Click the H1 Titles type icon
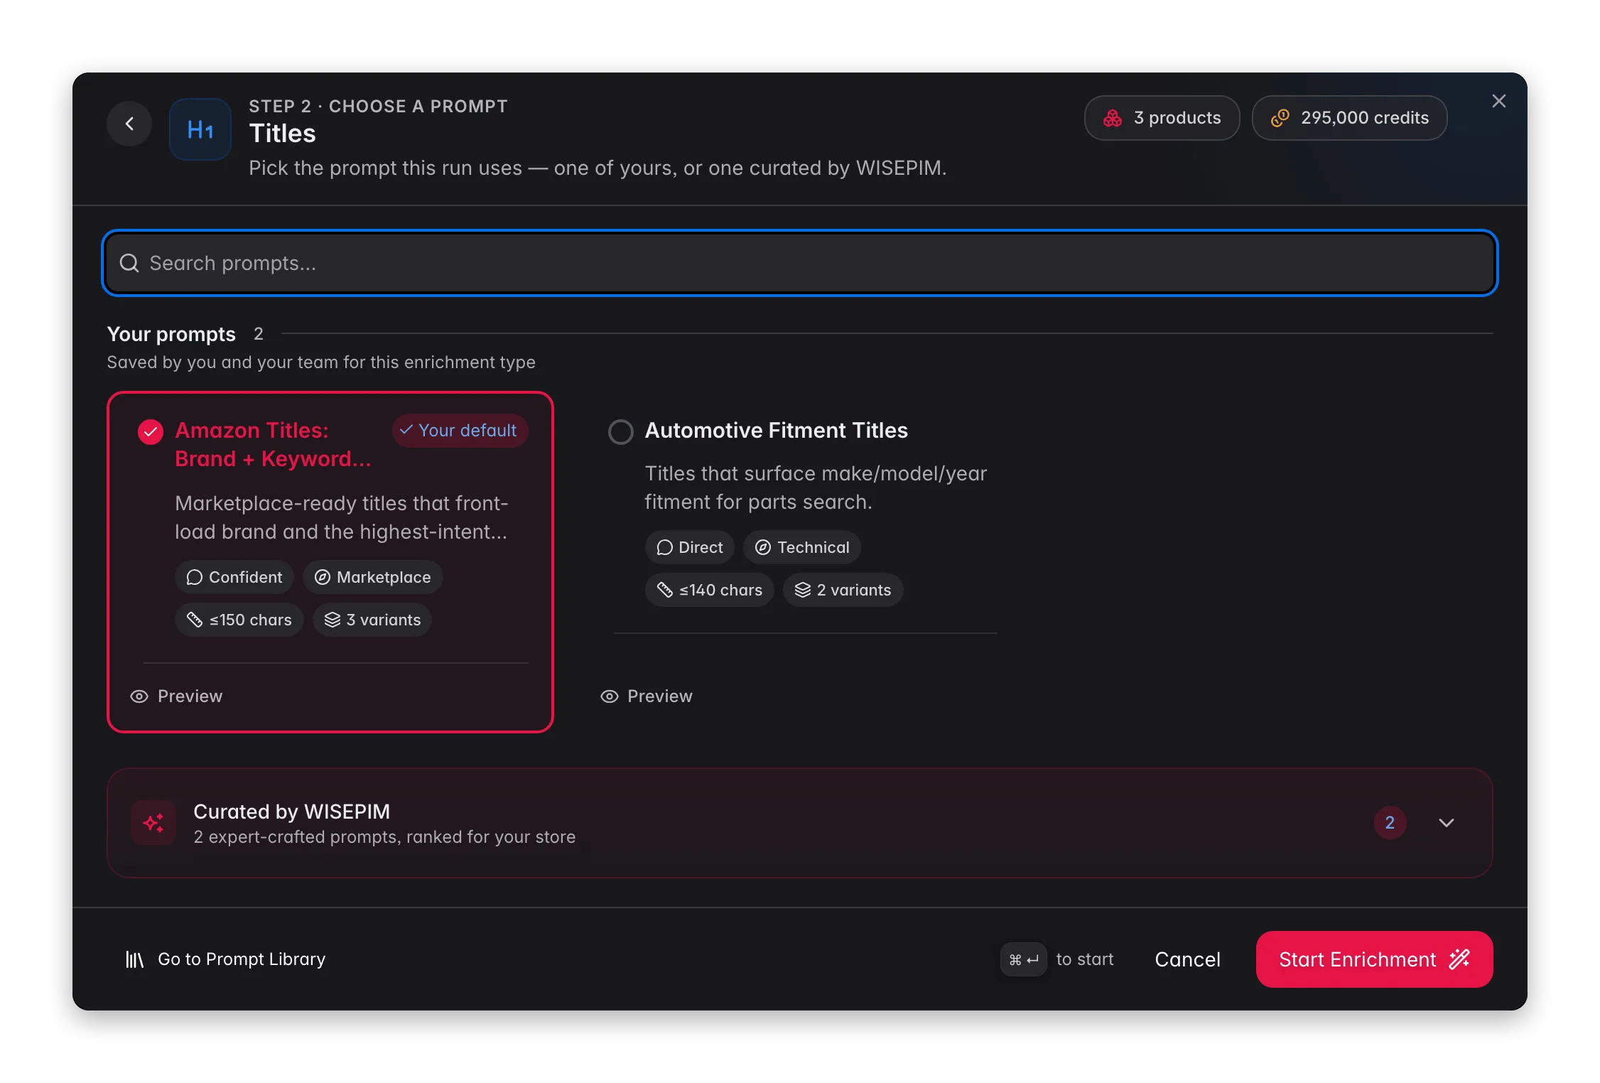 pos(200,129)
